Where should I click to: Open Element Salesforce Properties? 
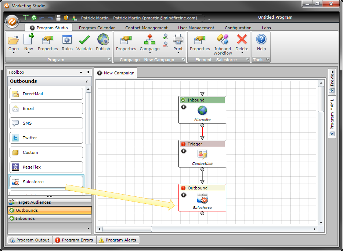200,43
